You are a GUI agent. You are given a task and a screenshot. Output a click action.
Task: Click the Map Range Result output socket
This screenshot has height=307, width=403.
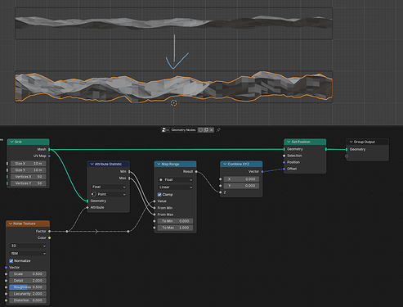(x=196, y=171)
